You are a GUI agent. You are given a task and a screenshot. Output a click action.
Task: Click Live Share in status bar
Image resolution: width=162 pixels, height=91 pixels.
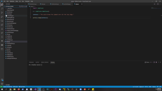(22, 87)
